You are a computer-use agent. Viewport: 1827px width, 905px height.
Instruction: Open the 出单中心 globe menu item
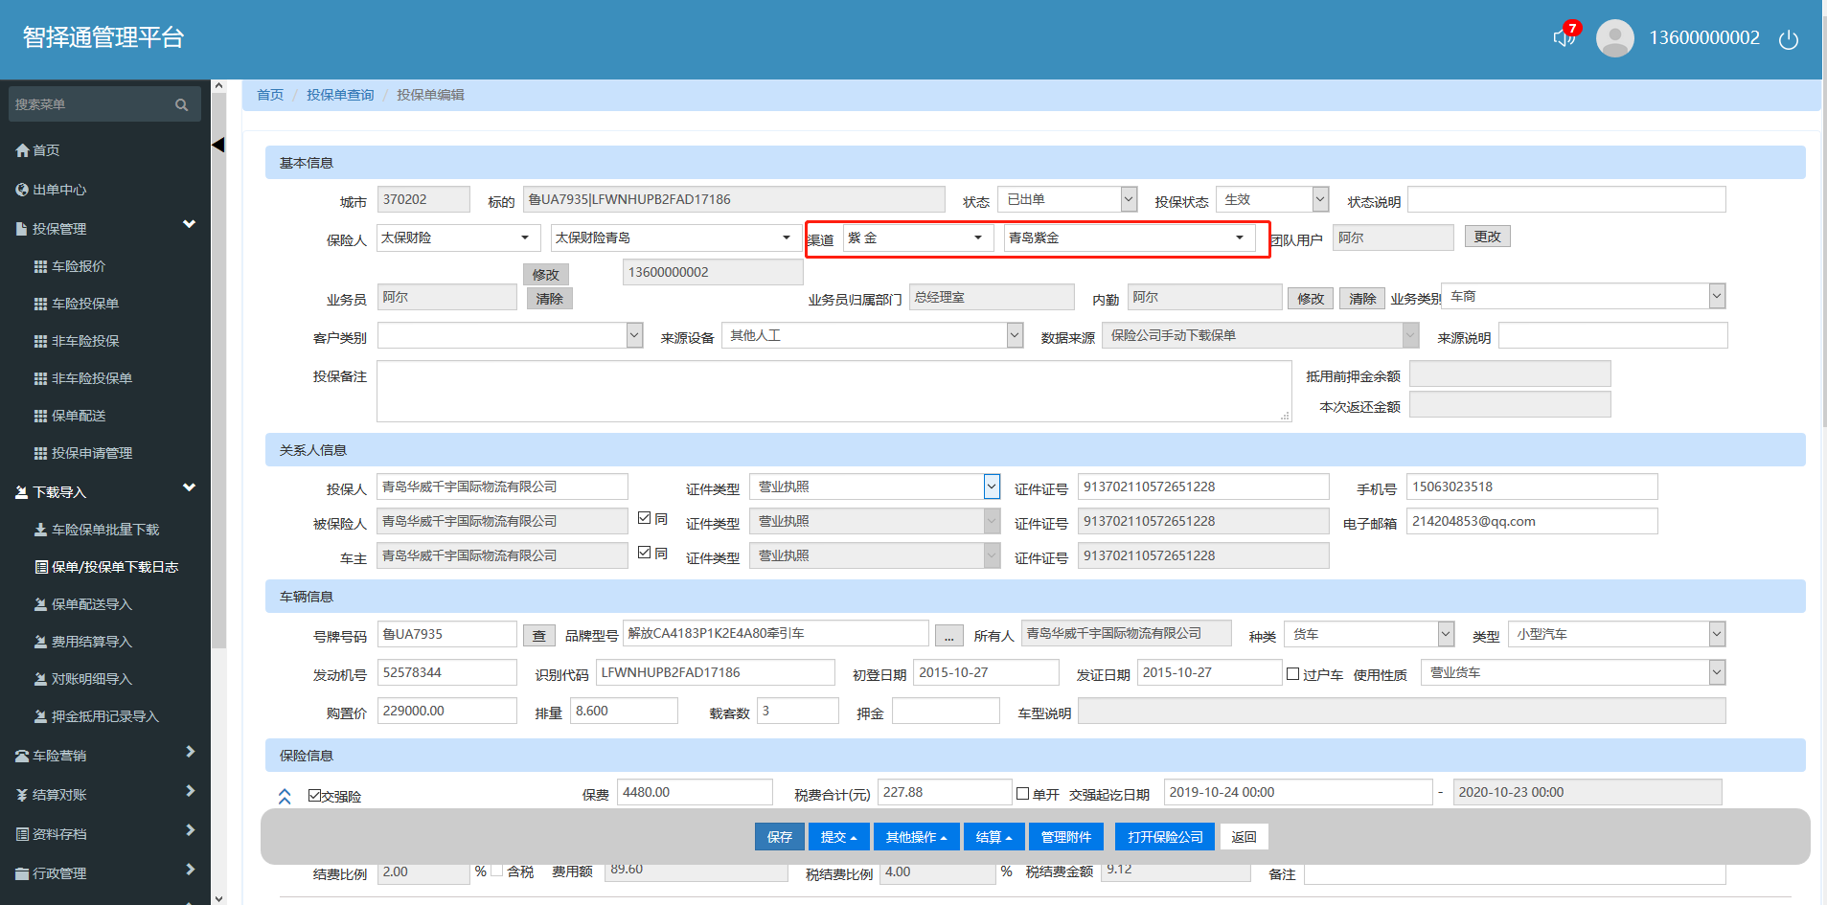(x=58, y=190)
